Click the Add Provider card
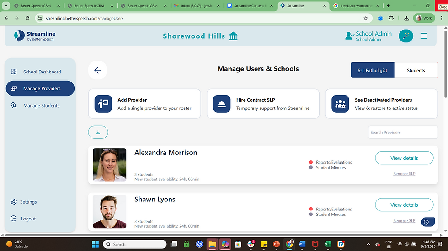Image resolution: width=448 pixels, height=251 pixels. coord(144,104)
